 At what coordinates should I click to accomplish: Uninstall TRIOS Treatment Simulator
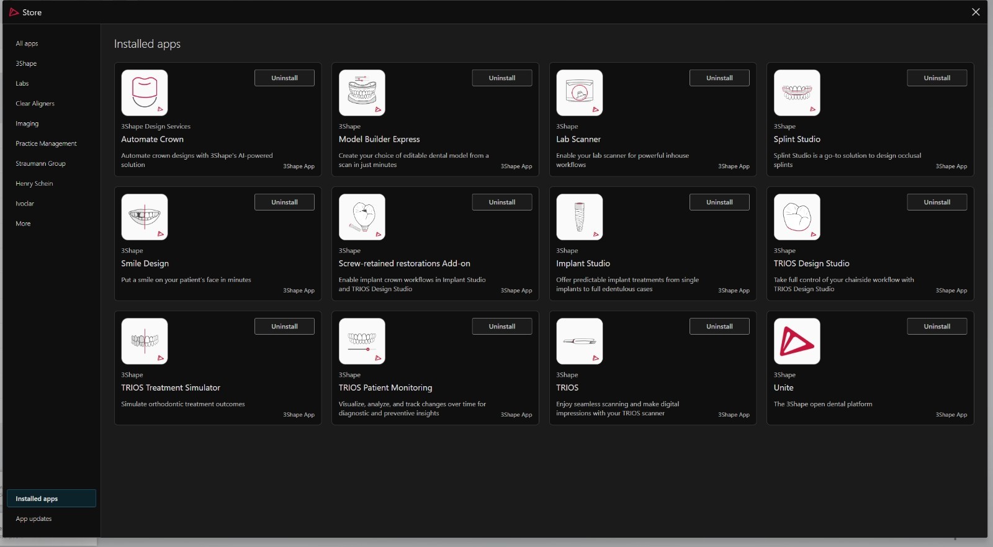(x=284, y=326)
